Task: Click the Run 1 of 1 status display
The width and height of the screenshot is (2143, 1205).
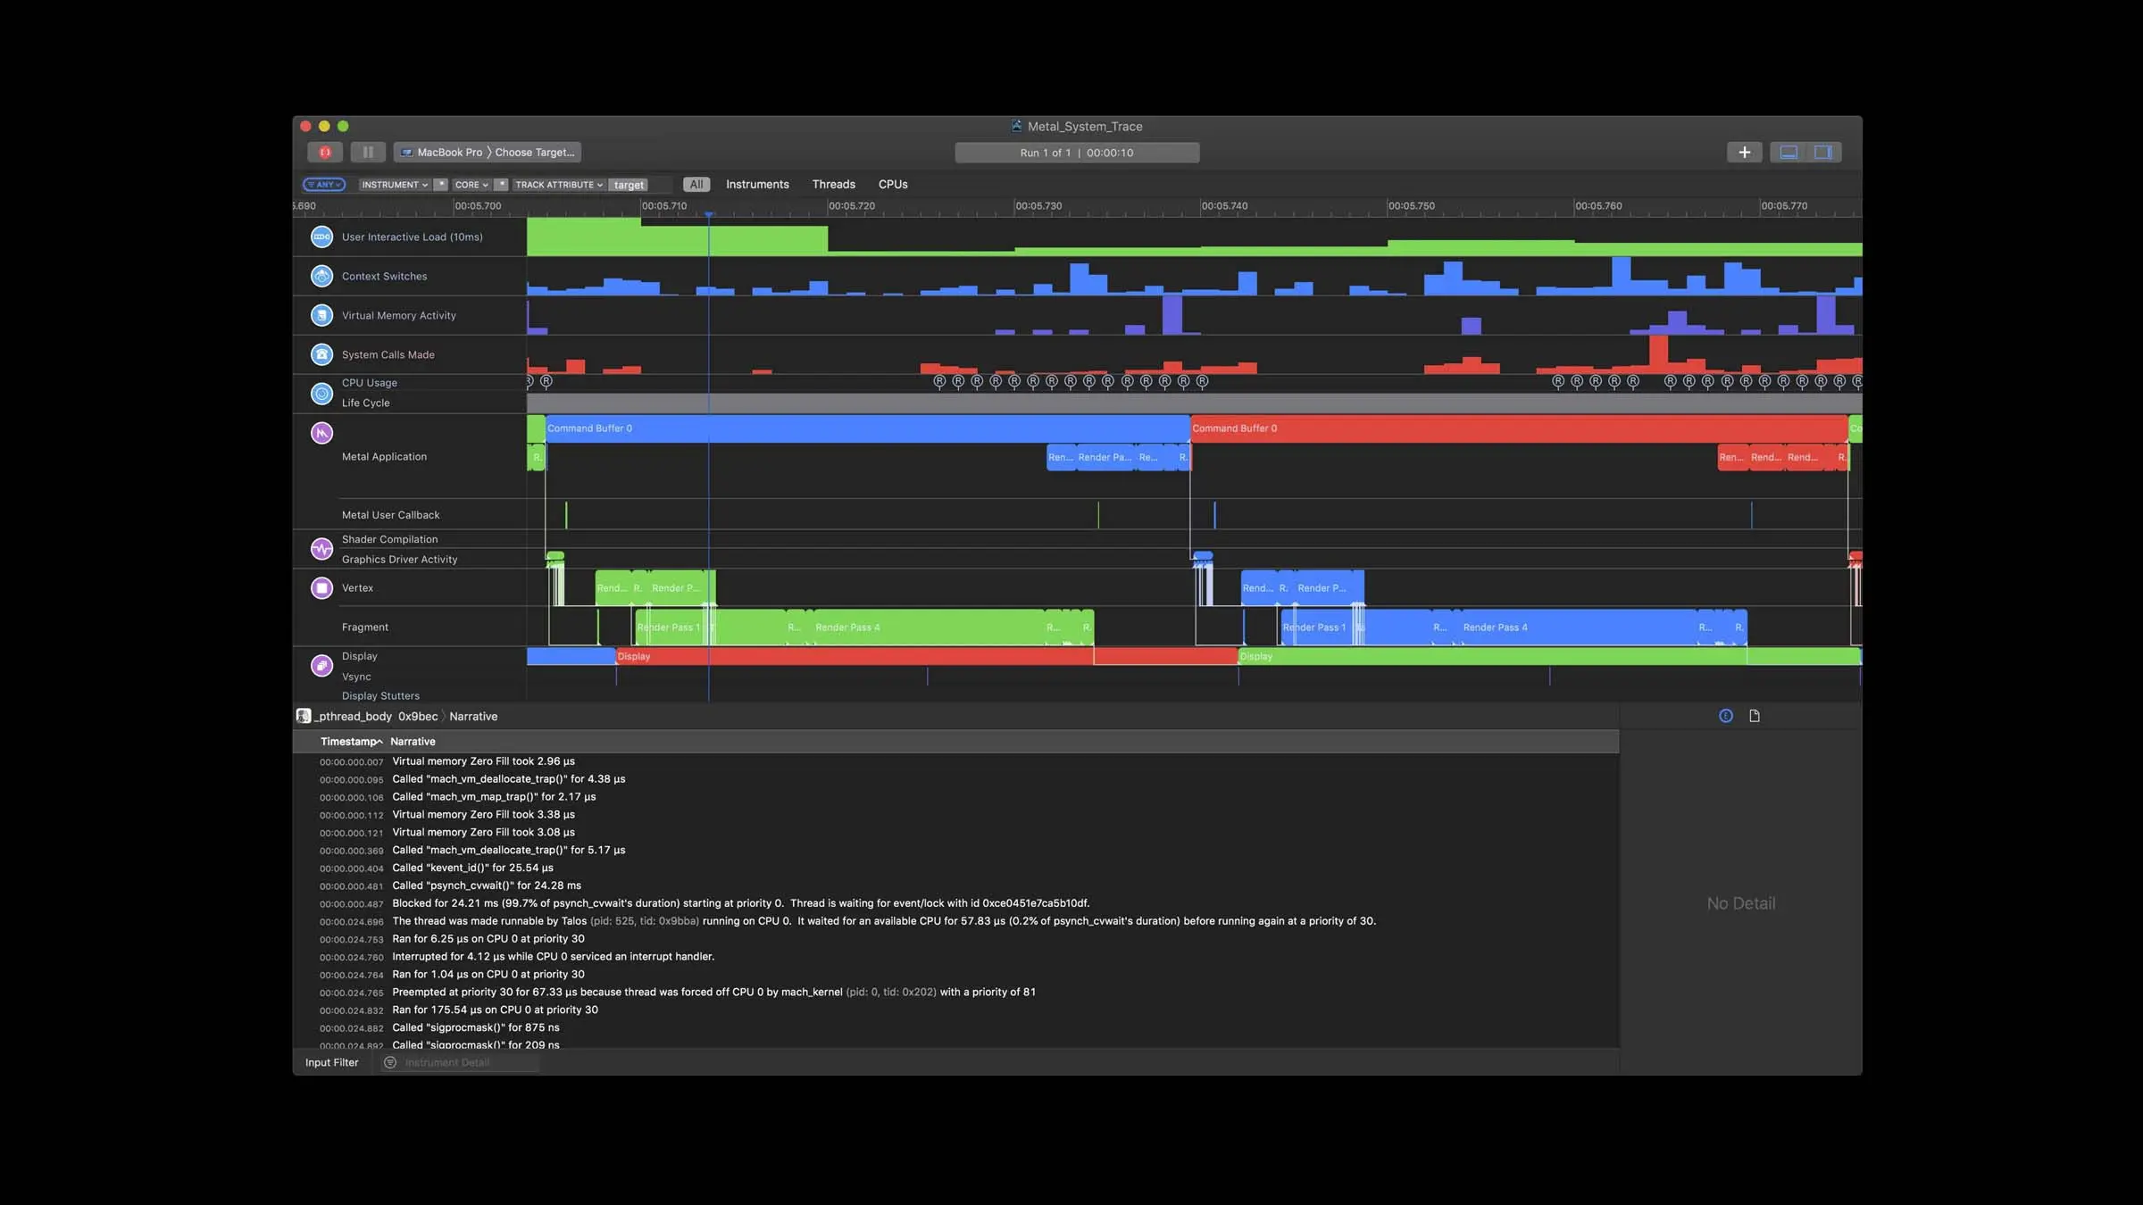Action: pos(1077,153)
